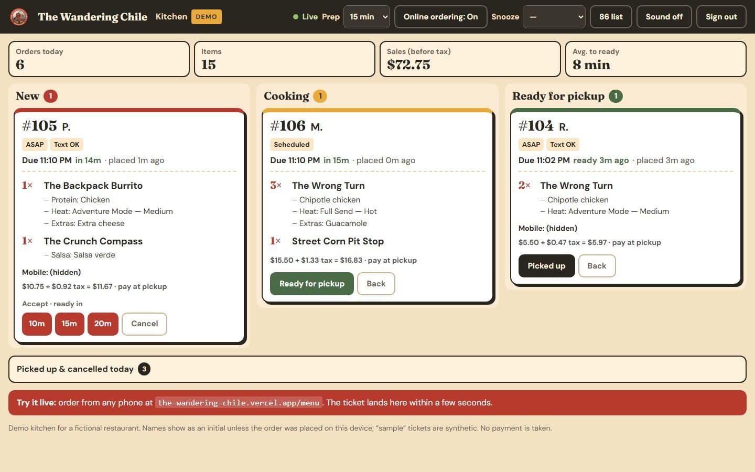
Task: Click The Backpack Burrito item
Action: click(x=93, y=186)
